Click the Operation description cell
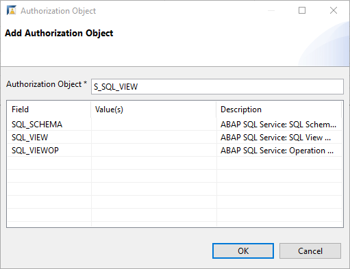The height and width of the screenshot is (269, 350). click(x=279, y=151)
